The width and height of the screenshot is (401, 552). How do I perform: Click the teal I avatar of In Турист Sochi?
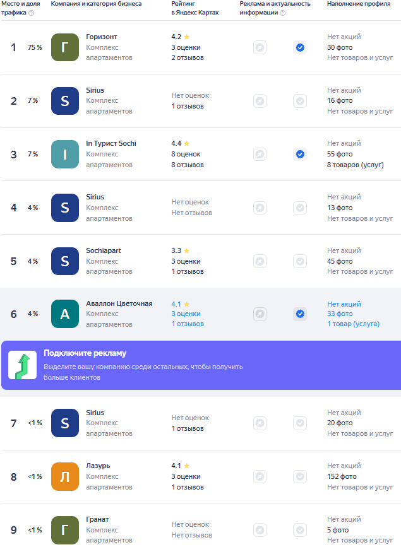(x=65, y=154)
